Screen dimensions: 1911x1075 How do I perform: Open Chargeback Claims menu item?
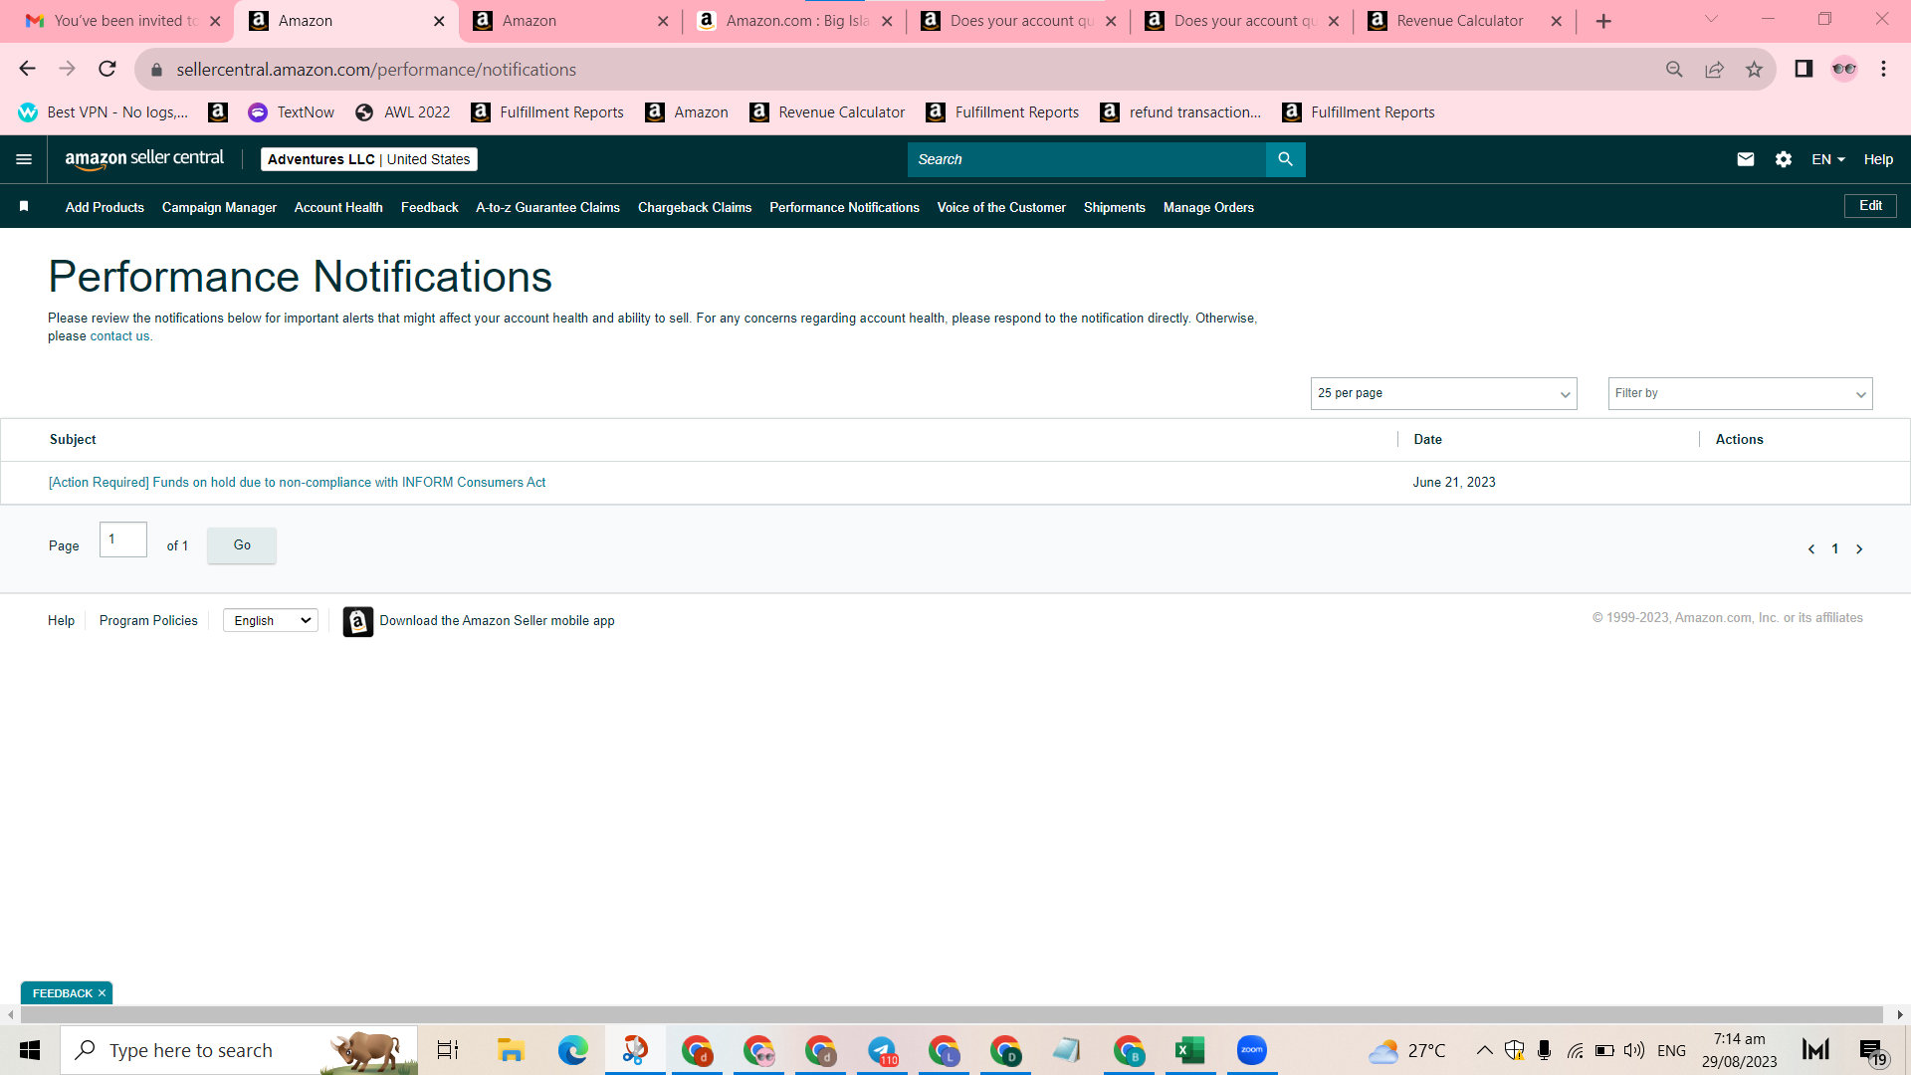tap(695, 207)
